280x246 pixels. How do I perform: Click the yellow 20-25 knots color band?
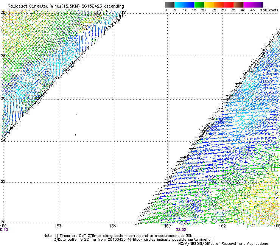pos(209,5)
